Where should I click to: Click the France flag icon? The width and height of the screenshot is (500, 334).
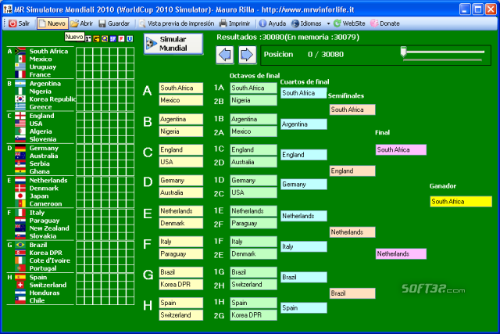(x=20, y=74)
